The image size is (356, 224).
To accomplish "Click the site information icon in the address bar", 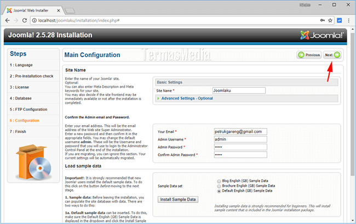I will pos(35,20).
